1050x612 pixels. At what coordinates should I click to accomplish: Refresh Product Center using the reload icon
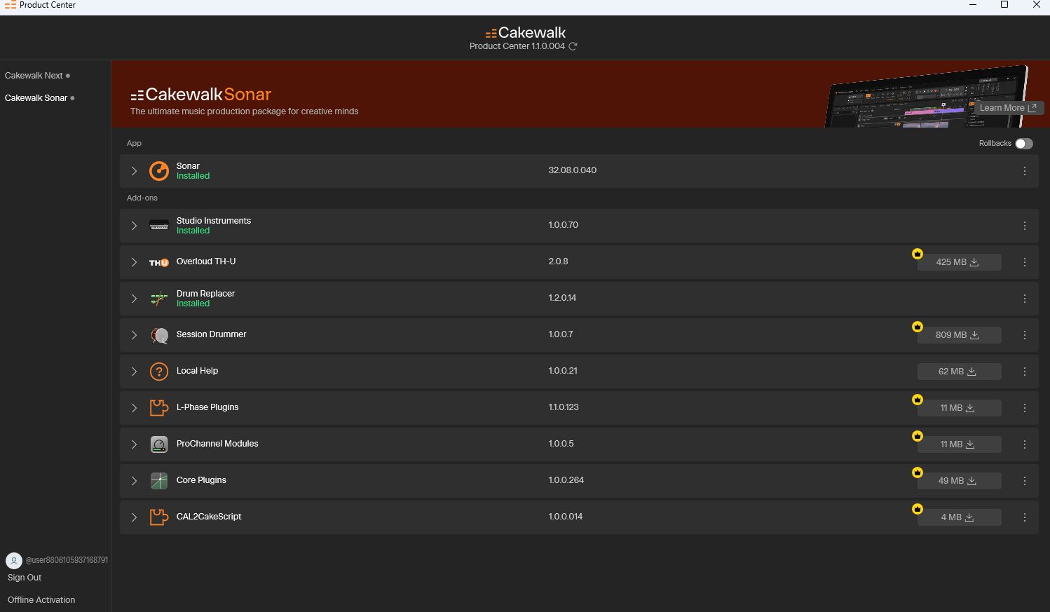(573, 46)
